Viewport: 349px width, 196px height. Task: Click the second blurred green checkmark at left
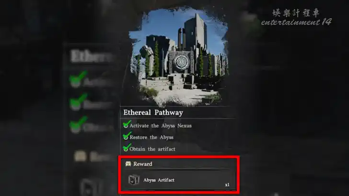tap(78, 102)
